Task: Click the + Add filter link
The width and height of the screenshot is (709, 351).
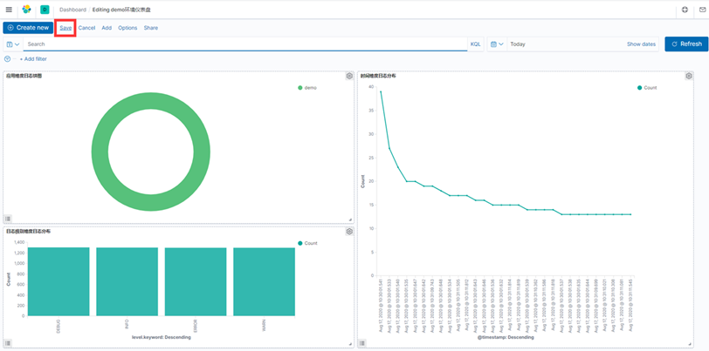Action: [x=33, y=59]
